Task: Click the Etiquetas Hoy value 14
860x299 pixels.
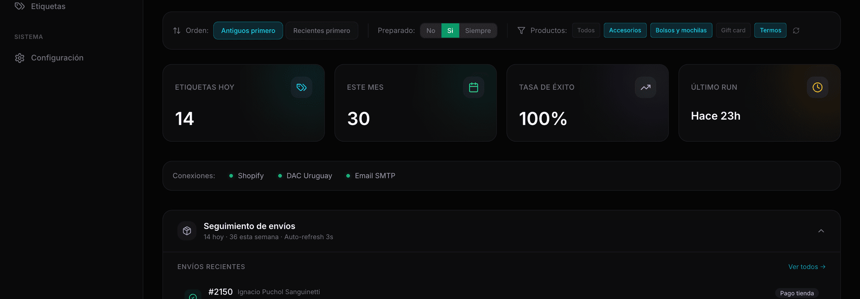Action: pos(185,119)
